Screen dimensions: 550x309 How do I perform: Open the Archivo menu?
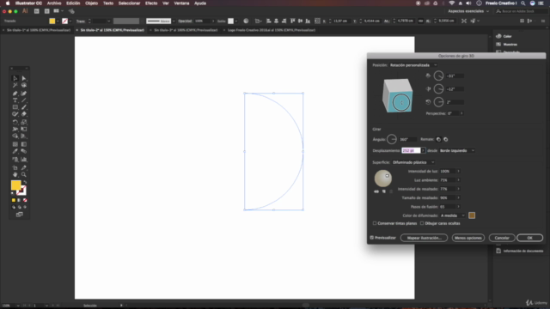point(54,3)
